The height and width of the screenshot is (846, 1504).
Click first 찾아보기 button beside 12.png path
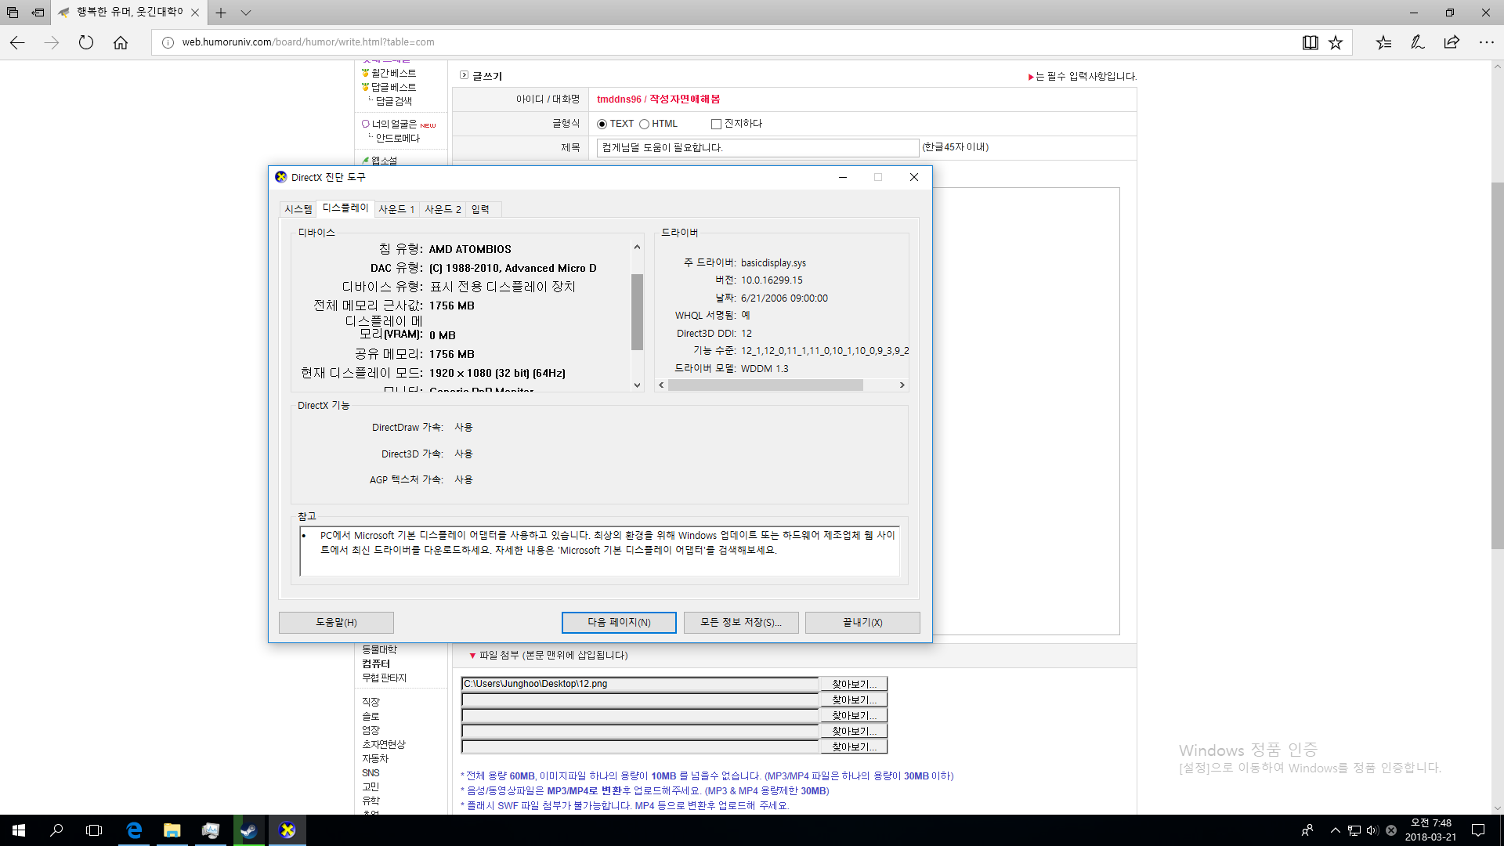pyautogui.click(x=854, y=684)
